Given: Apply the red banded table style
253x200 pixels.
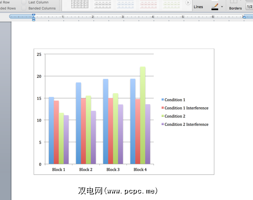Looking at the screenshot, I should pos(149,4).
